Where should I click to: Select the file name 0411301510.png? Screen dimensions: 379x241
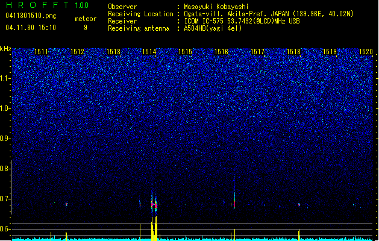(x=31, y=16)
